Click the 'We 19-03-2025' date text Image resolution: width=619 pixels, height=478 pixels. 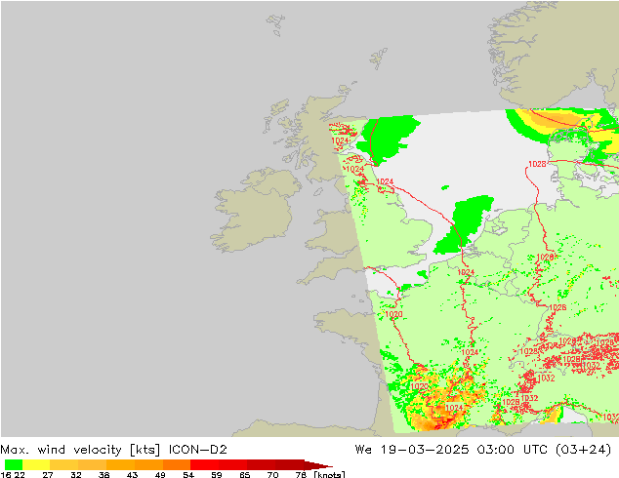point(412,450)
